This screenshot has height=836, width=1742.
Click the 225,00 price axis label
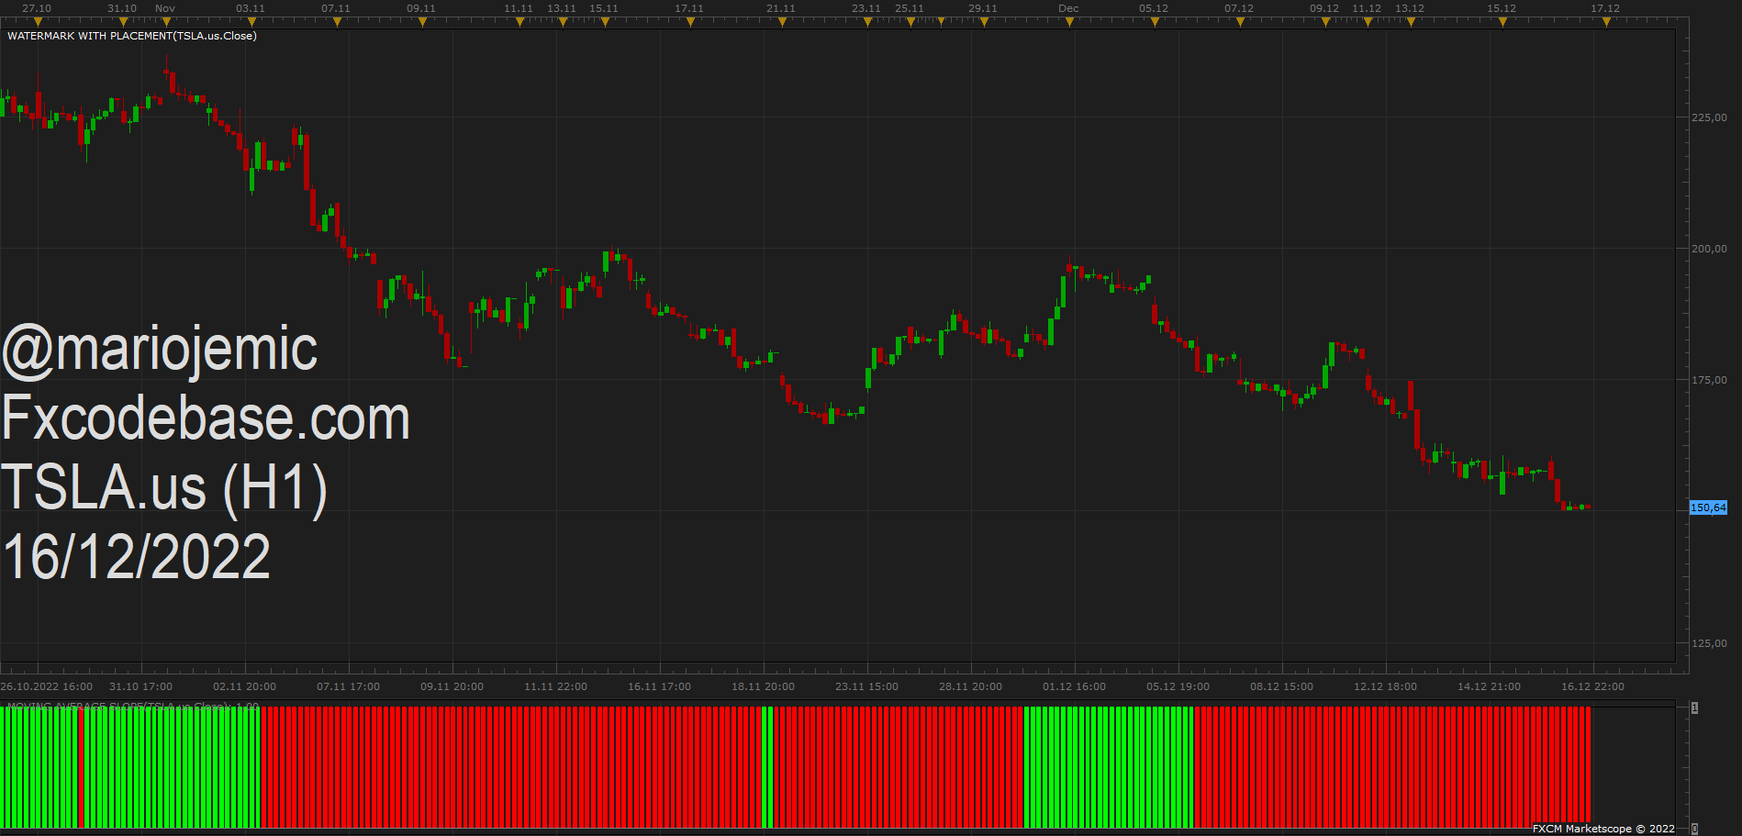click(x=1709, y=117)
